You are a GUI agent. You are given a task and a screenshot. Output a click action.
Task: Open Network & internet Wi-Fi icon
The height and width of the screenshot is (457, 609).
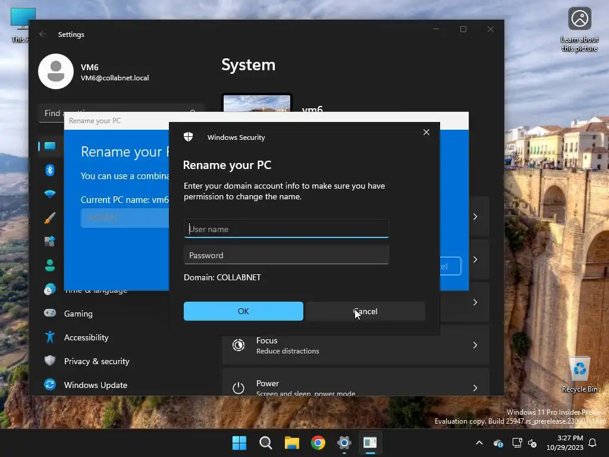(50, 194)
